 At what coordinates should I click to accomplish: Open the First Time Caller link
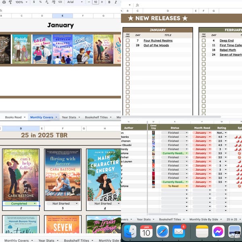tap(231, 45)
